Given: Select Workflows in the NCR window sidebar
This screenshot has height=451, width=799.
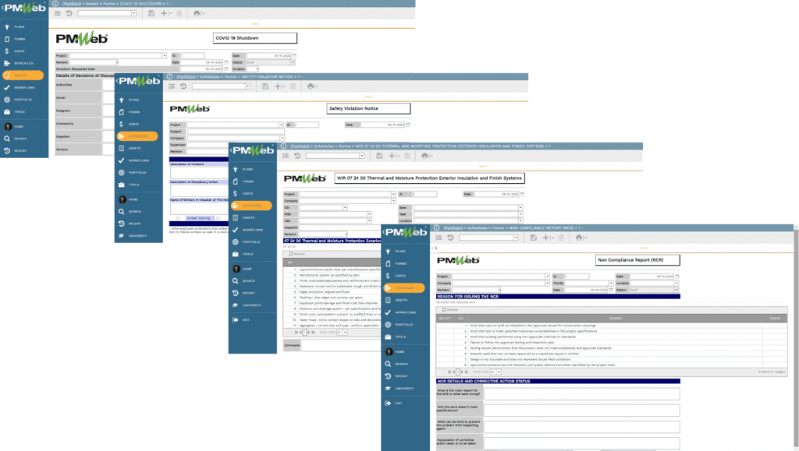Looking at the screenshot, I should click(405, 312).
